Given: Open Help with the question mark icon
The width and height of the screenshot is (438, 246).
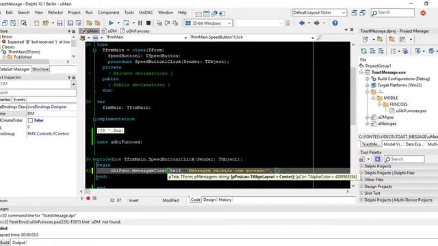Looking at the screenshot, I should point(335,23).
